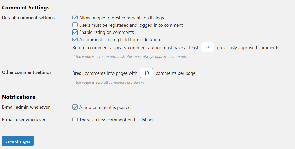Disable allowing people to post comments on listings
295x149 pixels.
point(75,18)
